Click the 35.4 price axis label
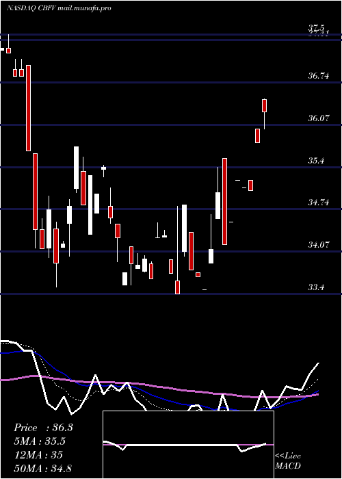 click(x=316, y=160)
